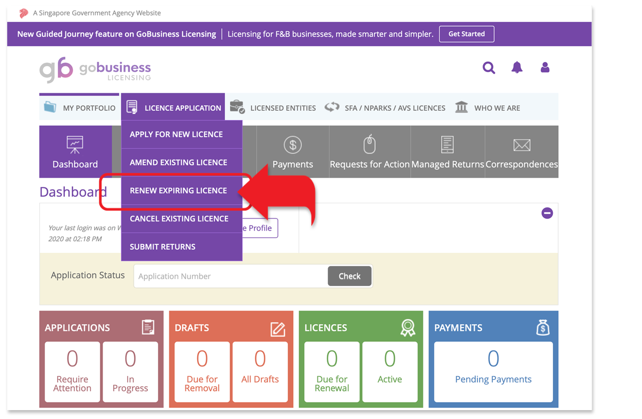Open SFA / NParks / AVS Licences menu
The width and height of the screenshot is (642, 419).
pyautogui.click(x=385, y=108)
